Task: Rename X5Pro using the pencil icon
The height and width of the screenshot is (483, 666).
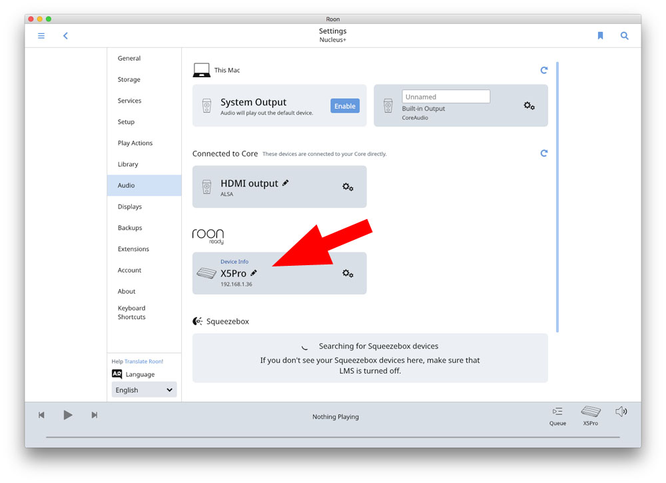Action: pyautogui.click(x=254, y=273)
